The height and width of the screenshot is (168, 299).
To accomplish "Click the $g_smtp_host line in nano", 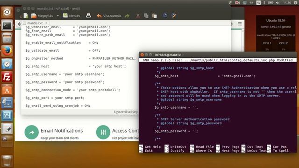I will pyautogui.click(x=205, y=76).
